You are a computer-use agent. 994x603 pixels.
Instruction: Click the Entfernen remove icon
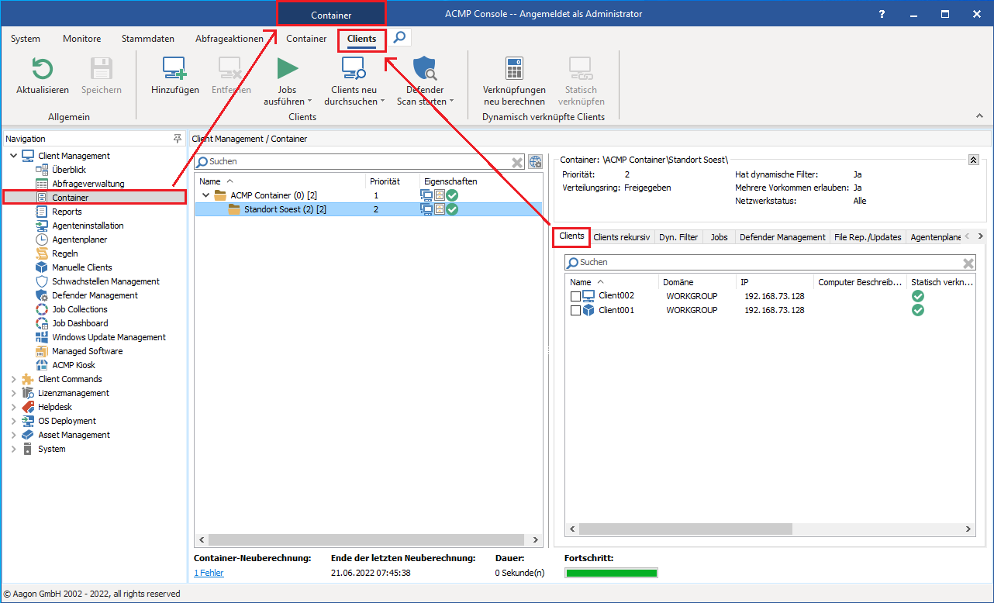coord(231,69)
